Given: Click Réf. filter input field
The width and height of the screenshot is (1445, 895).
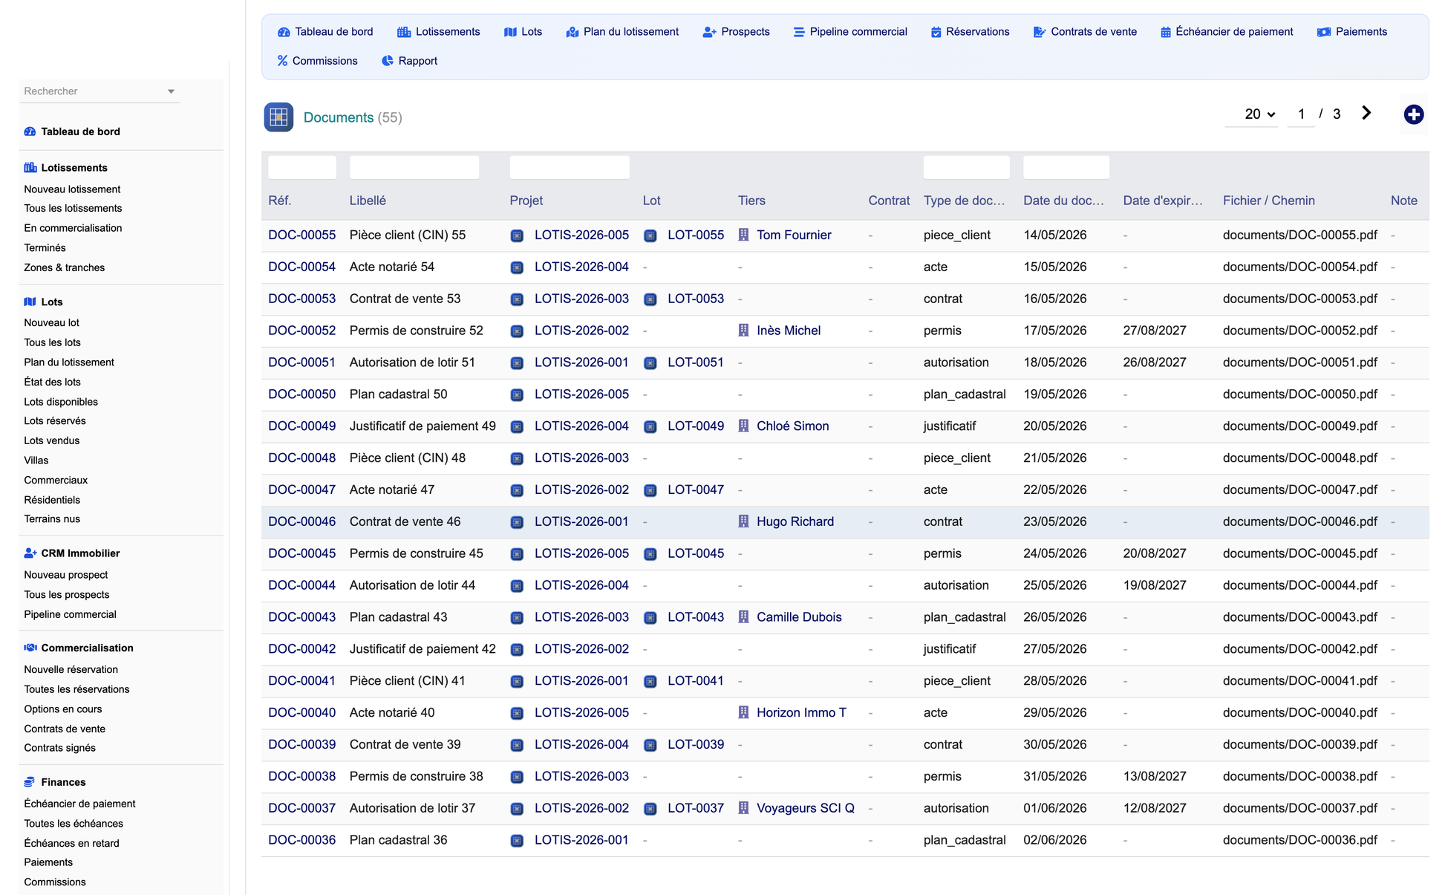Looking at the screenshot, I should coord(302,167).
